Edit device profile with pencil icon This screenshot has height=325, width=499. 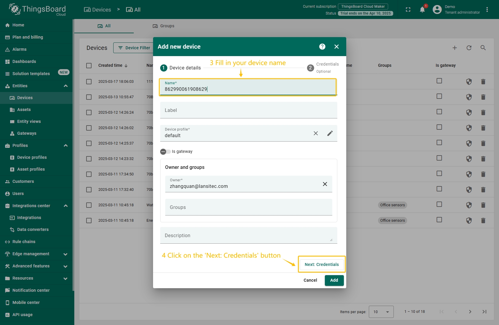coord(330,133)
